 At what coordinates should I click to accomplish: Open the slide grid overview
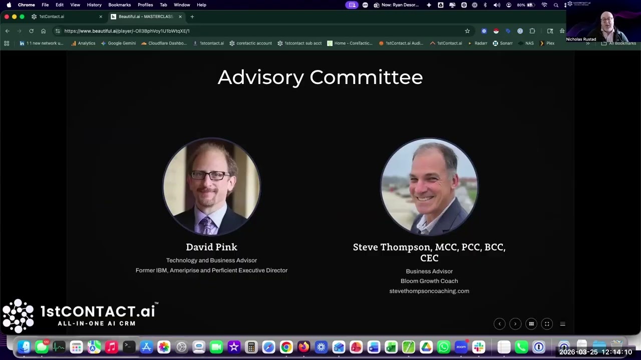tap(531, 324)
